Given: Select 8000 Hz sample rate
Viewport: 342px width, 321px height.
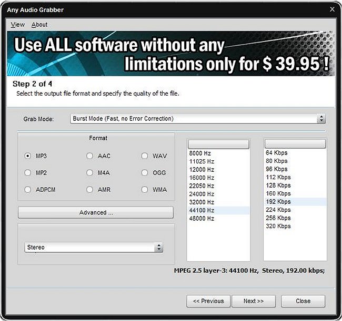Looking at the screenshot, I should [x=218, y=153].
